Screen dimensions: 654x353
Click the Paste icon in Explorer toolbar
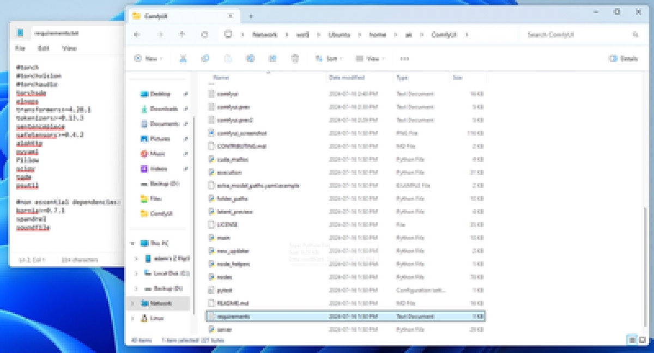pyautogui.click(x=228, y=58)
